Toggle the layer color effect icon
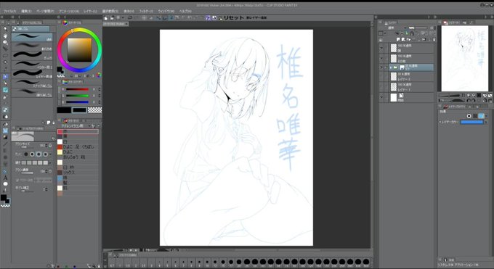 click(x=481, y=116)
